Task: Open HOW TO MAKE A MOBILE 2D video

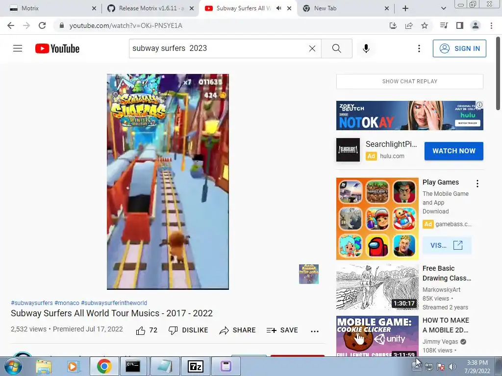Action: point(377,336)
